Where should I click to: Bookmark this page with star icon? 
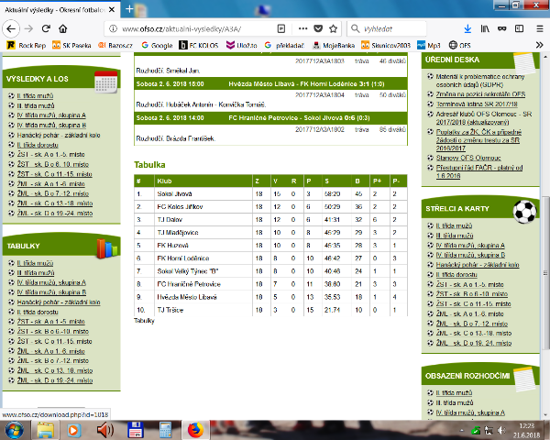(334, 28)
